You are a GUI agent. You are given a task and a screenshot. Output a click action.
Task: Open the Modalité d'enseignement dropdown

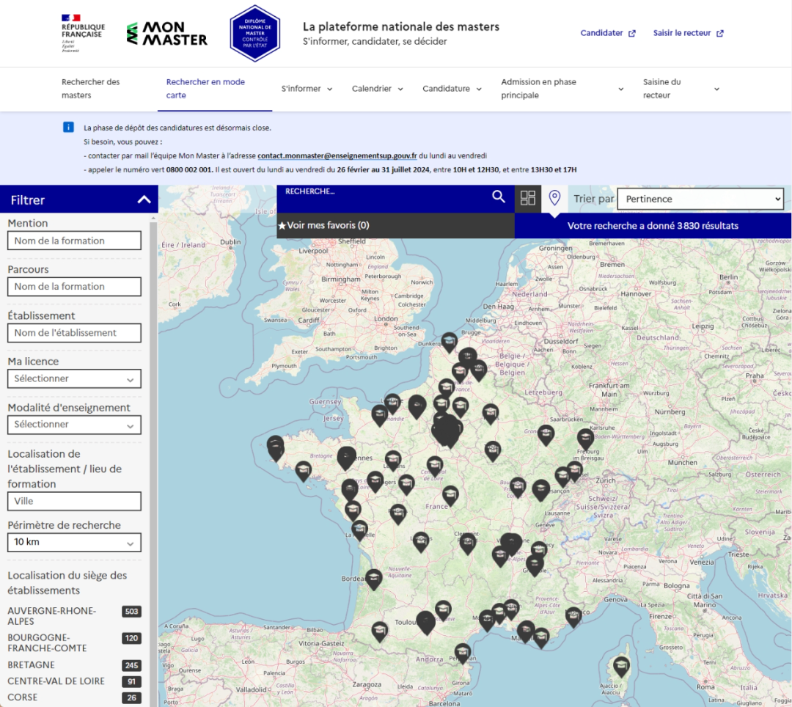pos(74,425)
